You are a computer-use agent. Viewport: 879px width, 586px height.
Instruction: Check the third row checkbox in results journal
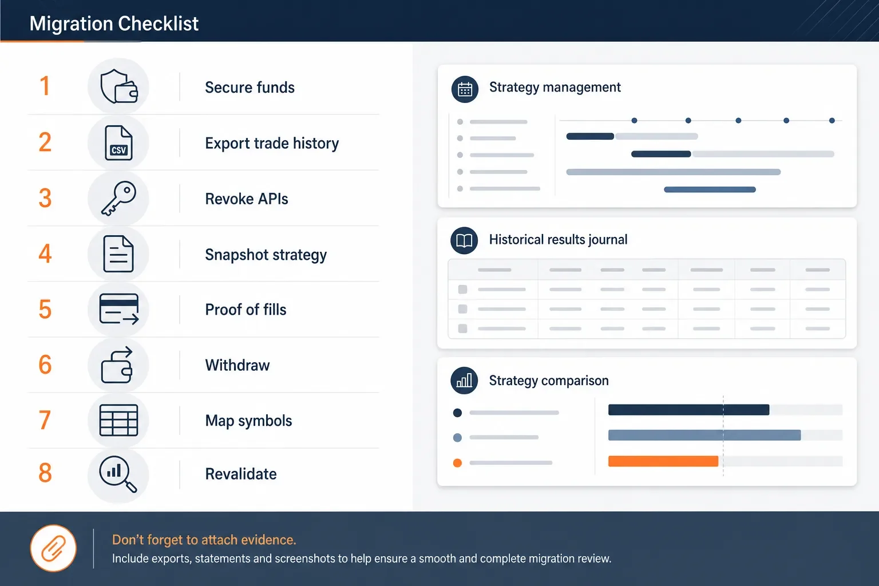pos(462,328)
